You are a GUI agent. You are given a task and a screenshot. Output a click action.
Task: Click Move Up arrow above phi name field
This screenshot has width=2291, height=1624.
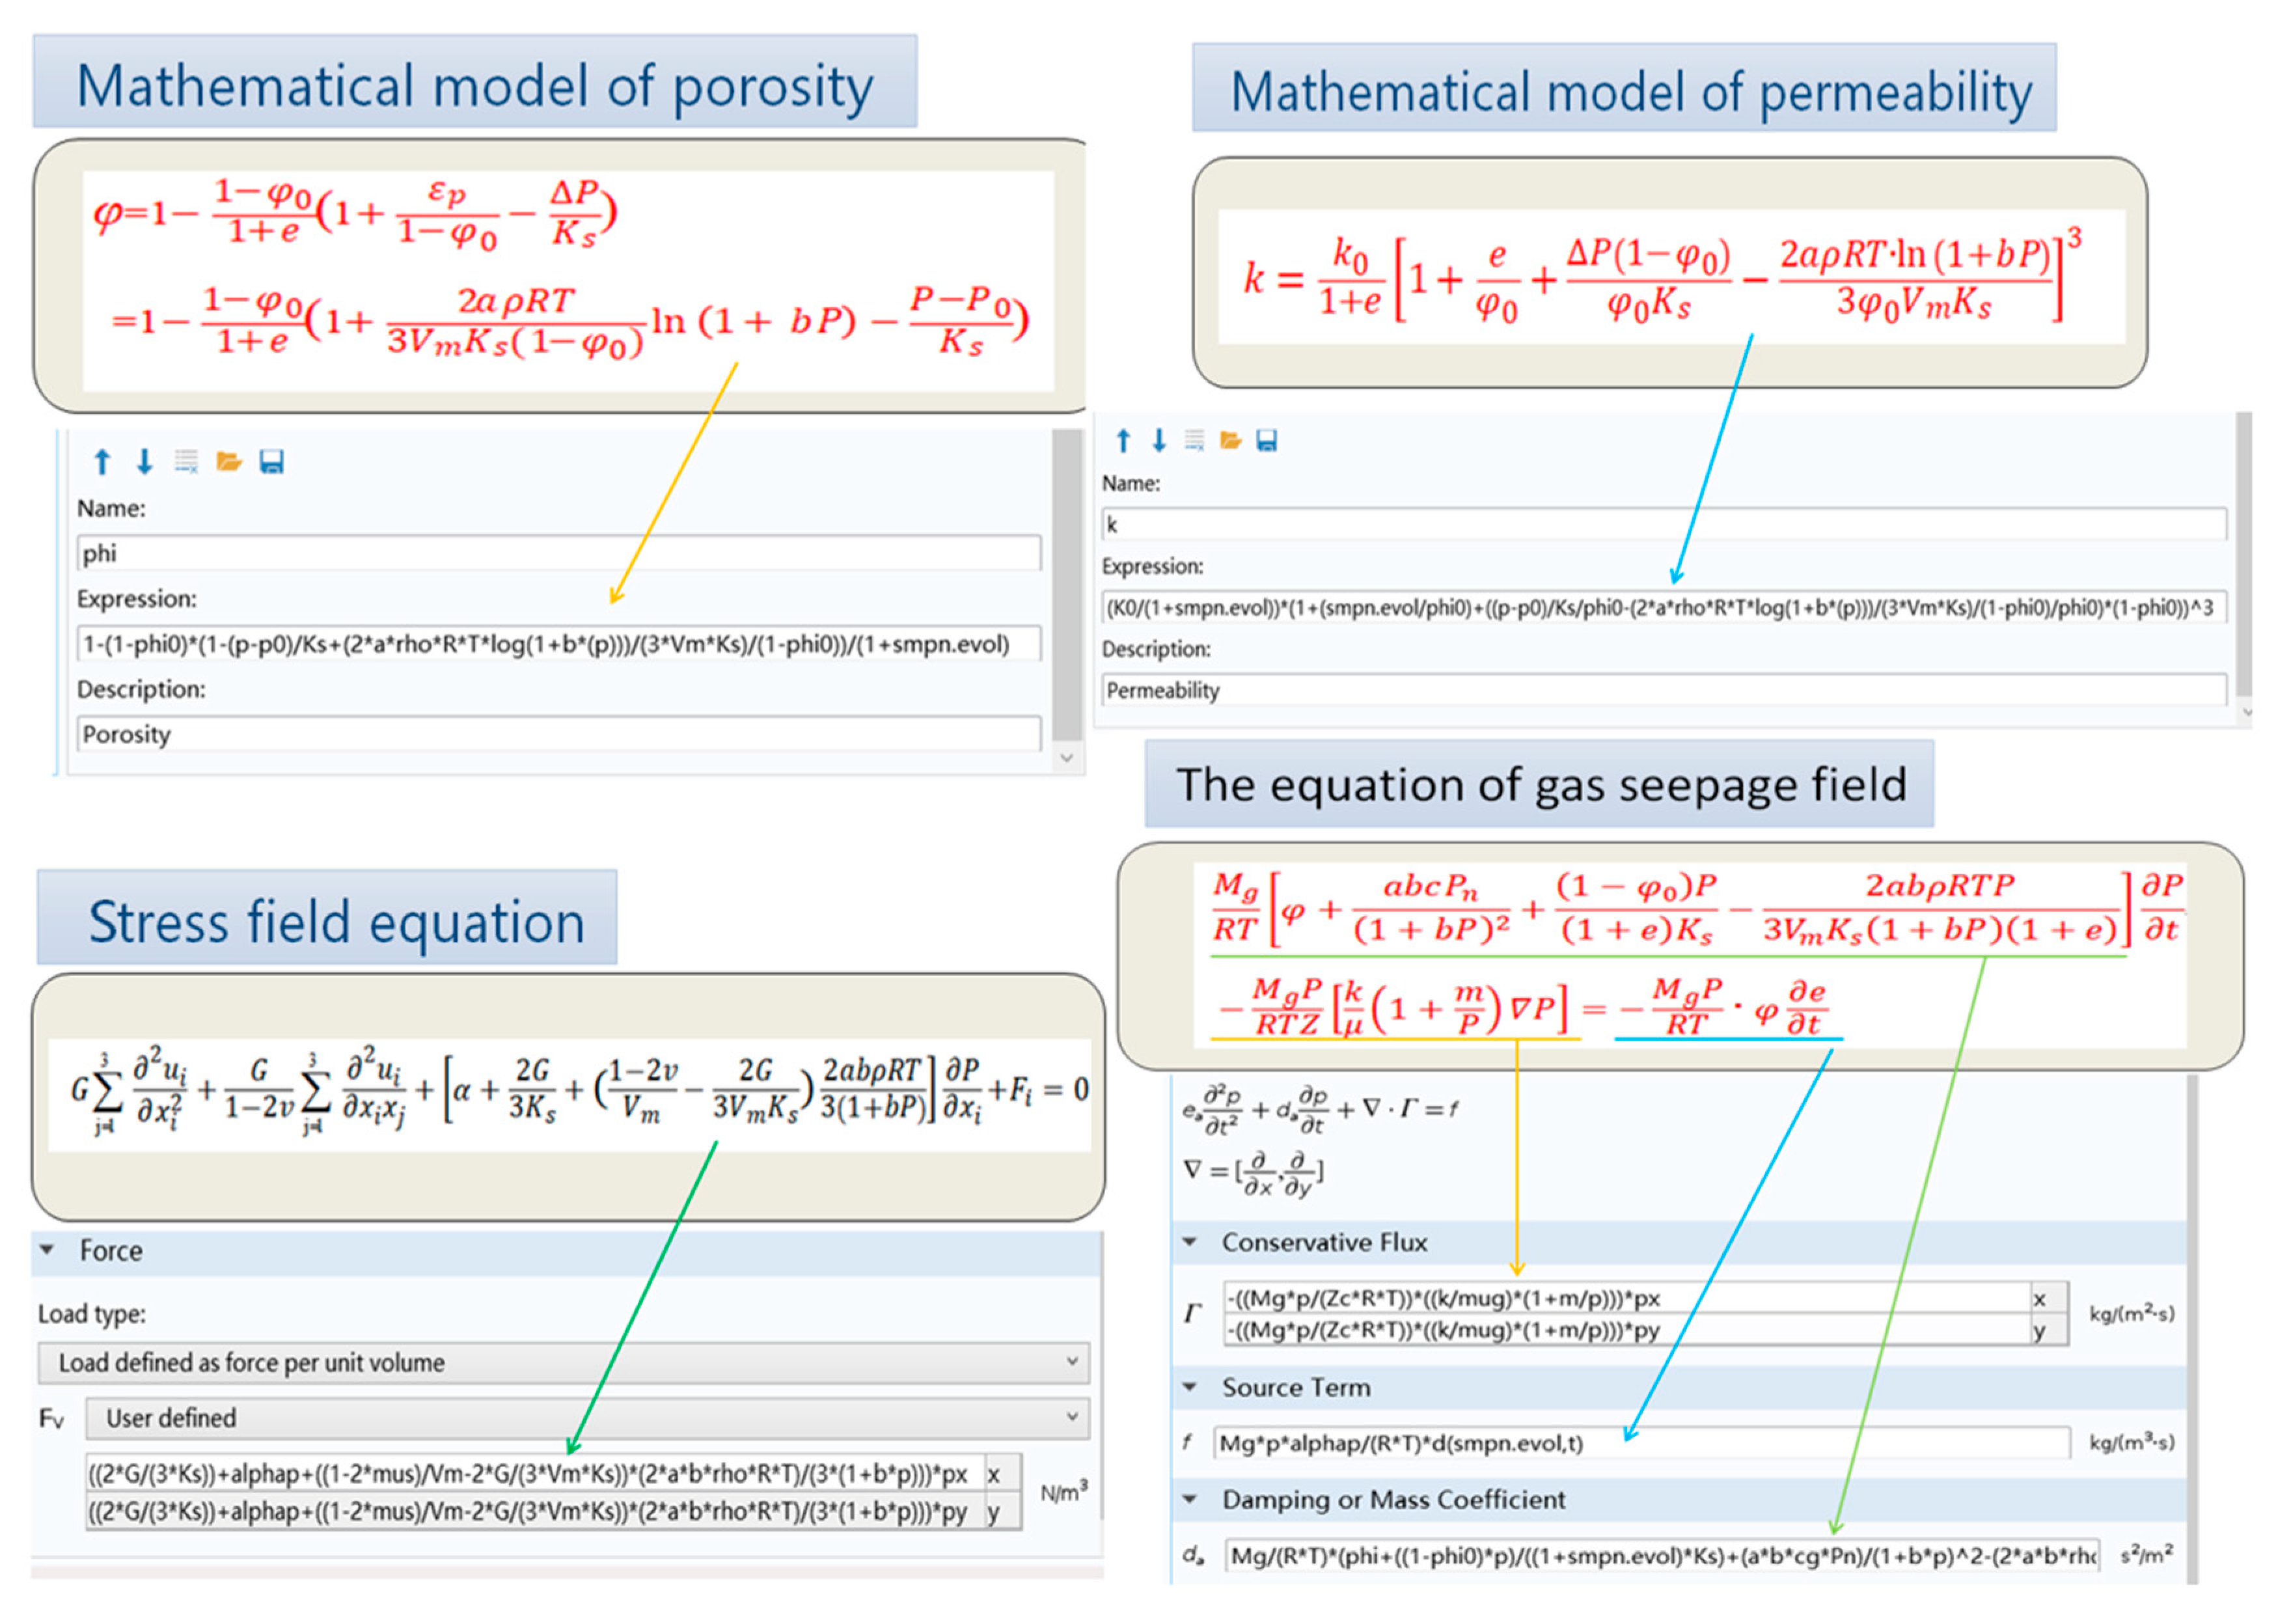pos(102,461)
